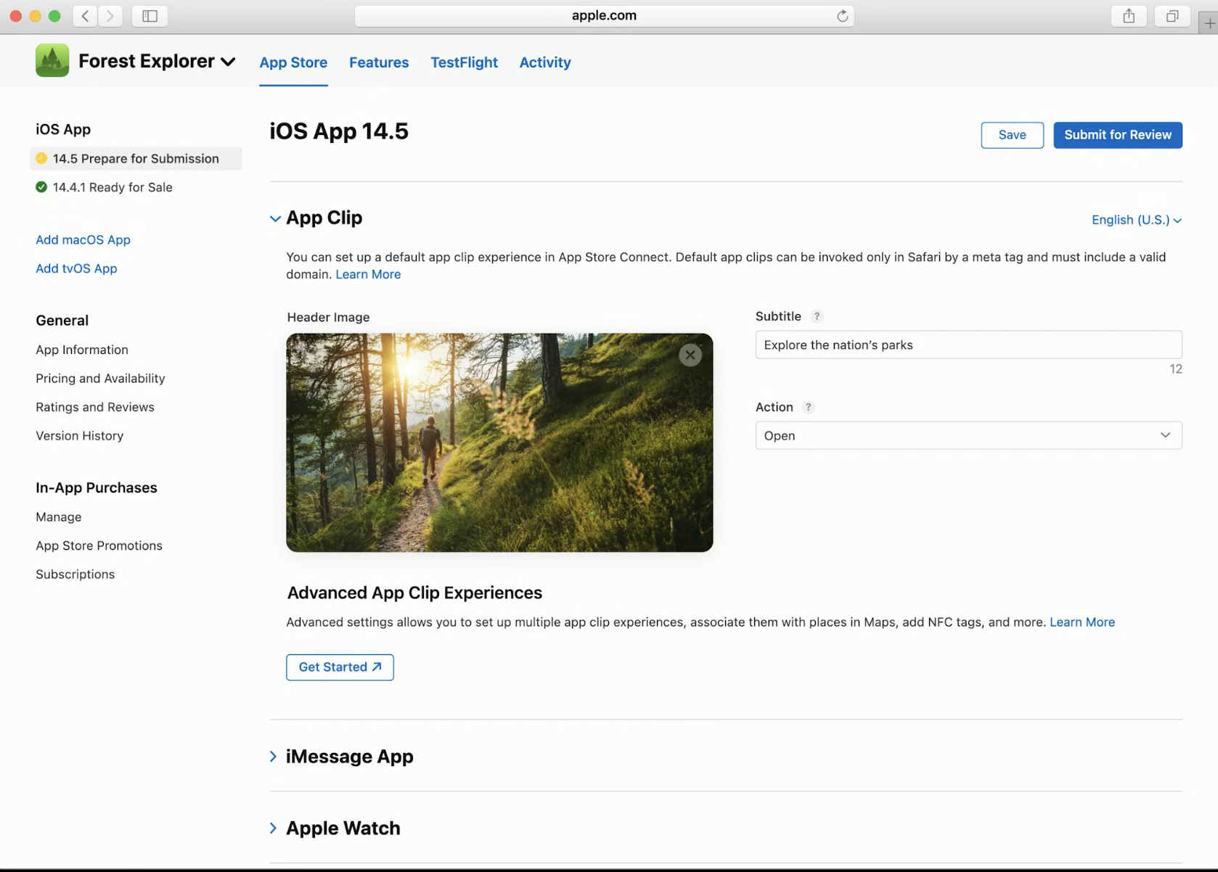Image resolution: width=1218 pixels, height=872 pixels.
Task: Open Safari's share button
Action: 1129,16
